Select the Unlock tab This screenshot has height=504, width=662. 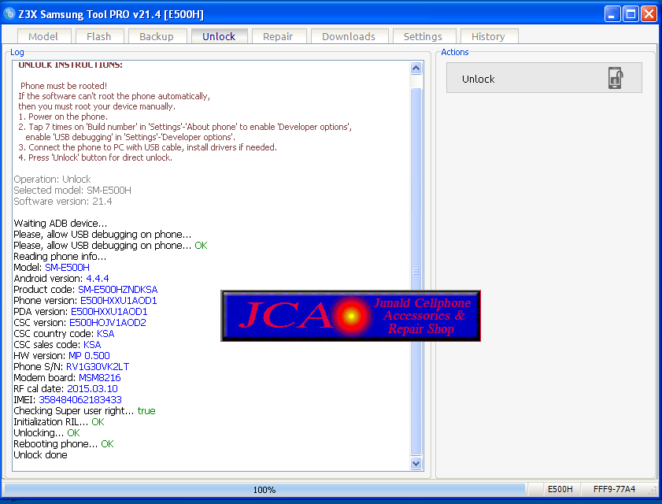tap(219, 36)
